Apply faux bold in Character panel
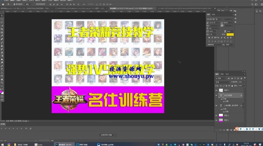This screenshot has height=146, width=263. point(209,38)
